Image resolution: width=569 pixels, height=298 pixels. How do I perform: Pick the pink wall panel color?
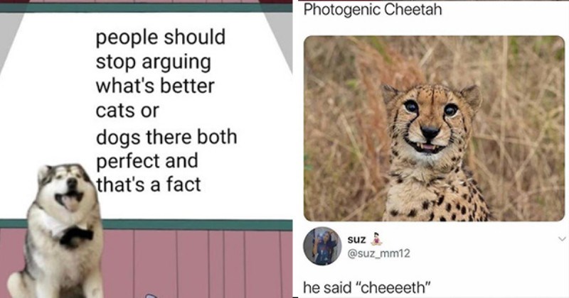coord(197,265)
